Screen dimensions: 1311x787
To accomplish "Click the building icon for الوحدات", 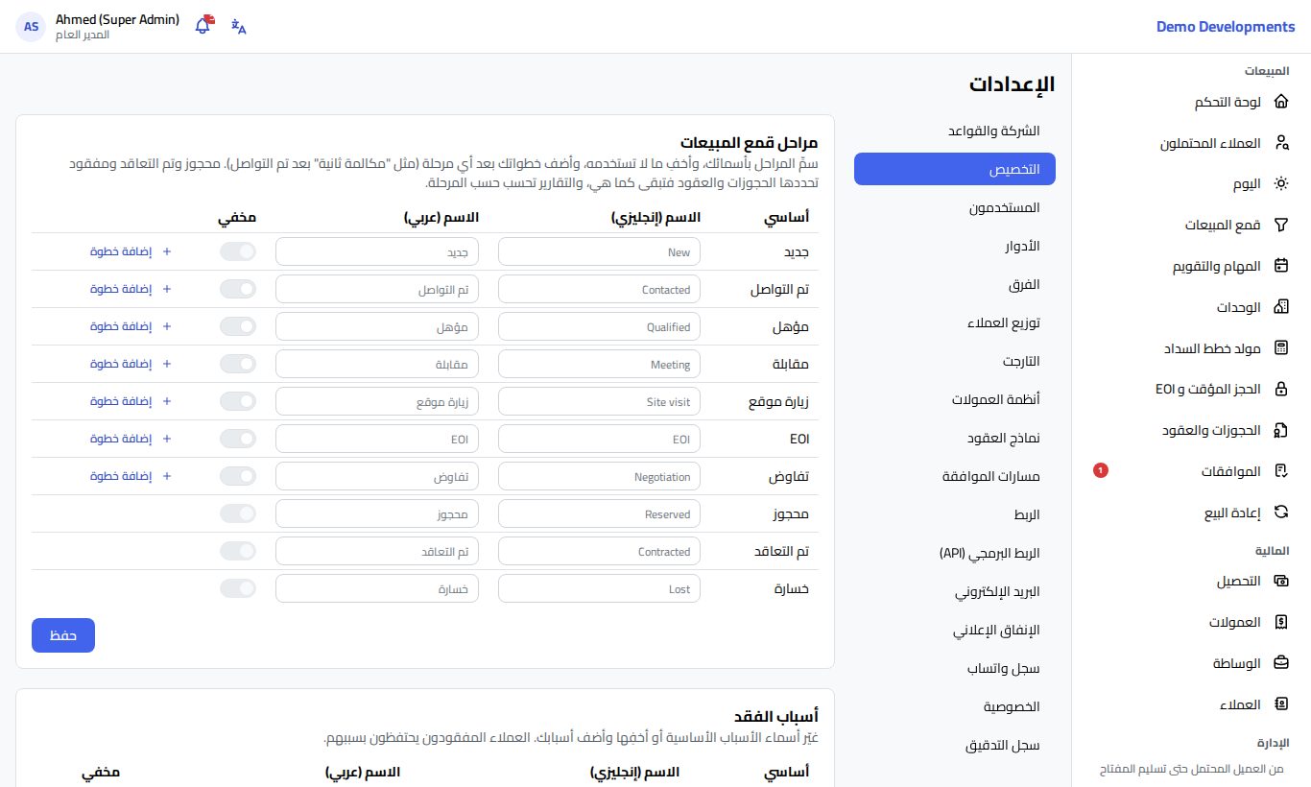I will click(1280, 307).
